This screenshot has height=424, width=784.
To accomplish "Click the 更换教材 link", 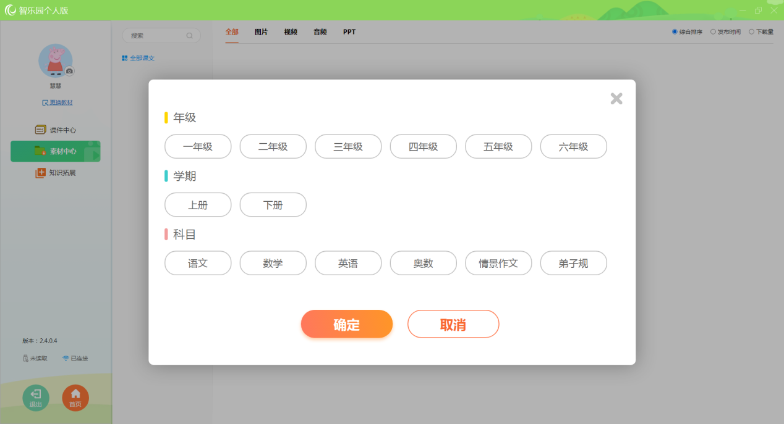I will [58, 102].
